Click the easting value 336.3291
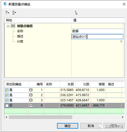127x132 pixels. (x=67, y=95)
